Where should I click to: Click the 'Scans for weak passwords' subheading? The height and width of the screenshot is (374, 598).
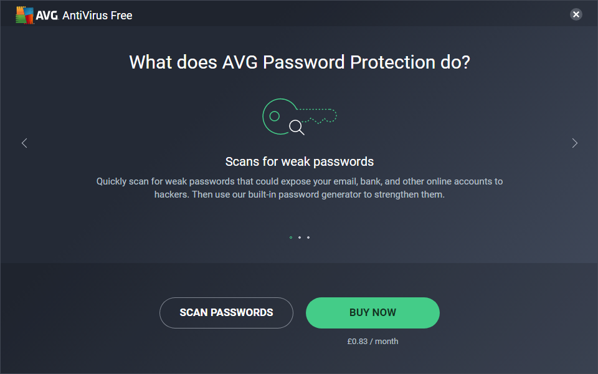click(x=299, y=162)
